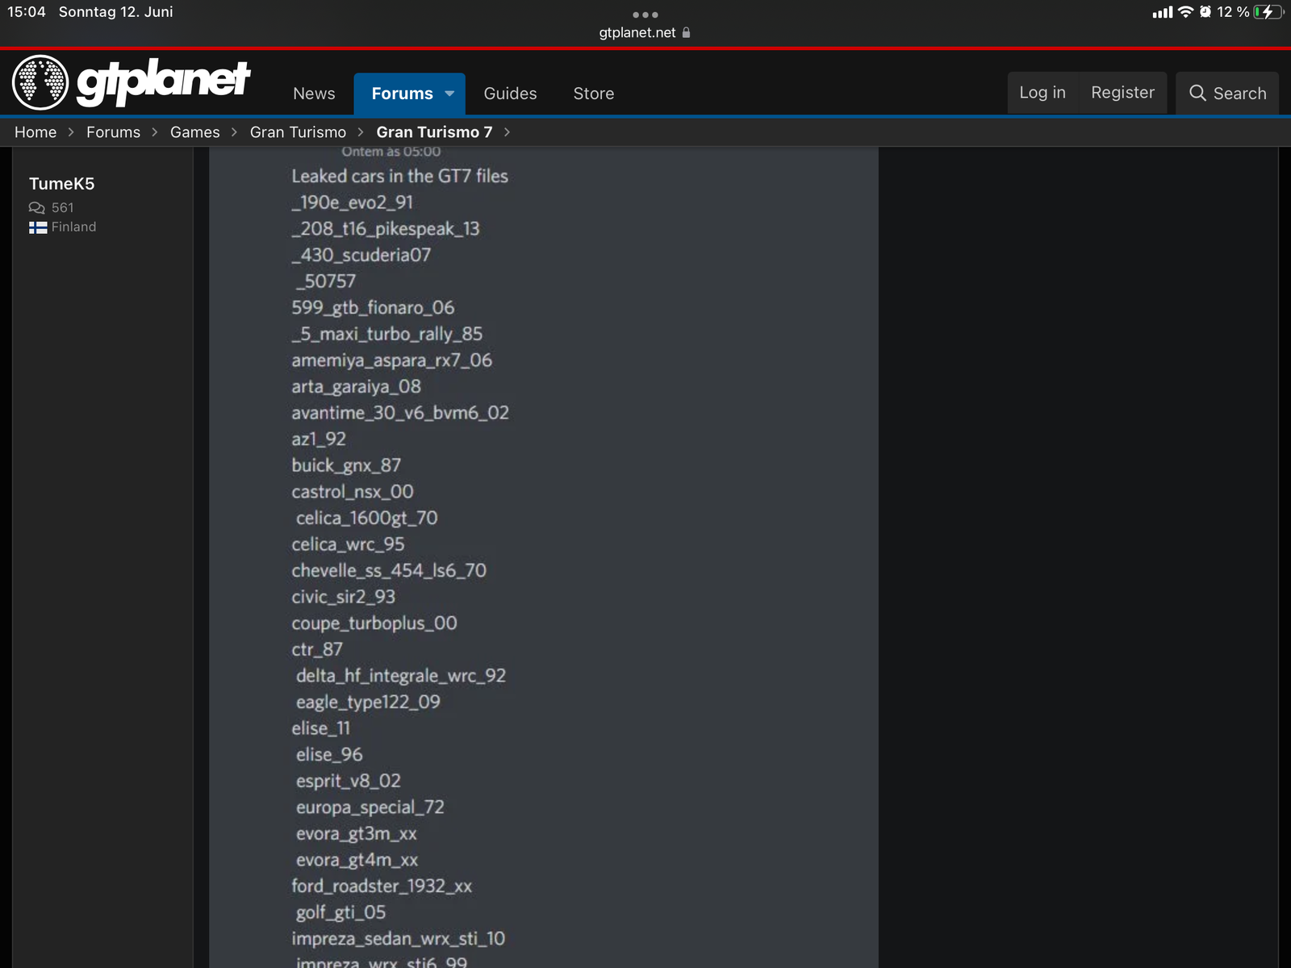This screenshot has height=968, width=1291.
Task: Click the 'europa_special_72' entry
Action: click(x=370, y=807)
